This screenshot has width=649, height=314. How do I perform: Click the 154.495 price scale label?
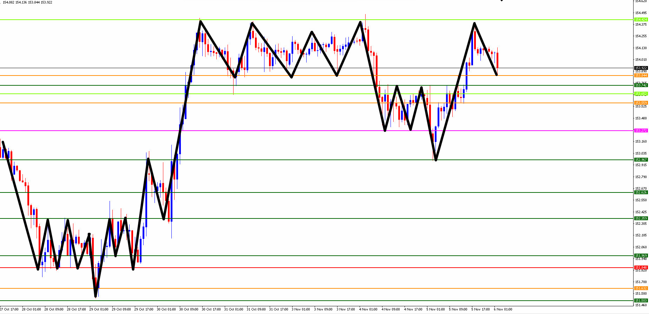(641, 13)
